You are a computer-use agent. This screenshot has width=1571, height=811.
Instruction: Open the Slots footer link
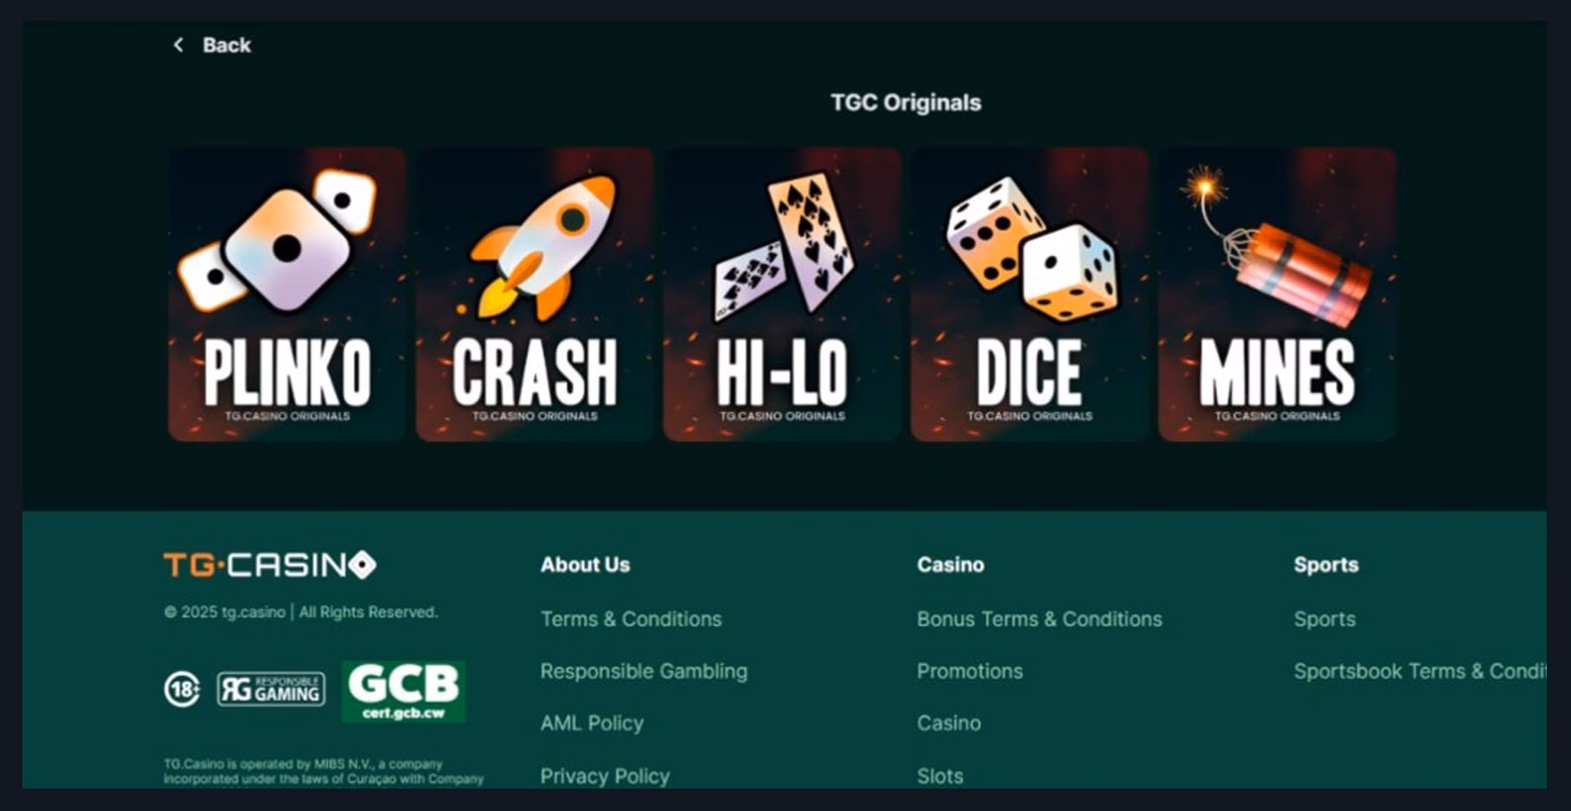pyautogui.click(x=940, y=776)
